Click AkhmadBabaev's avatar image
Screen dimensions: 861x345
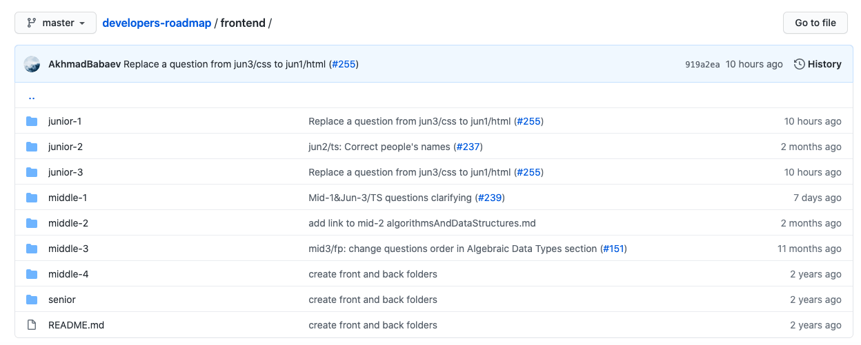coord(32,64)
